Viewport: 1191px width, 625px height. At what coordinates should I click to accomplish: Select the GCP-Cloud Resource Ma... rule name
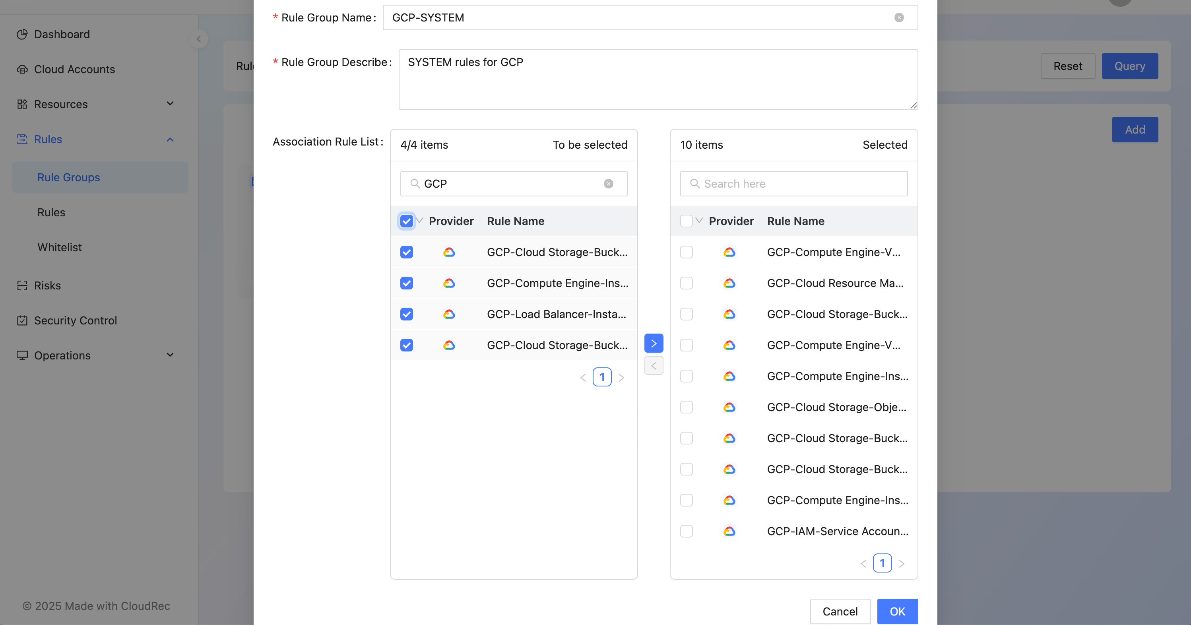click(x=835, y=283)
